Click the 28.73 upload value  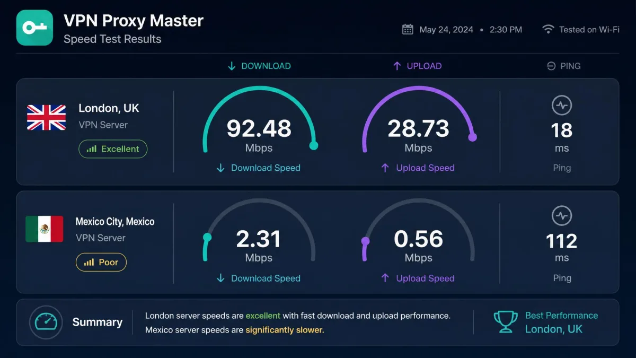[419, 129]
